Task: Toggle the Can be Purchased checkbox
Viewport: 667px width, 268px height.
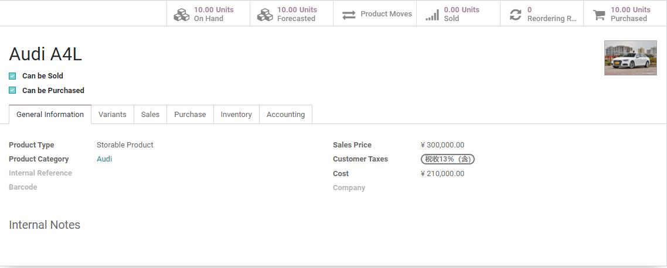Action: click(x=12, y=90)
